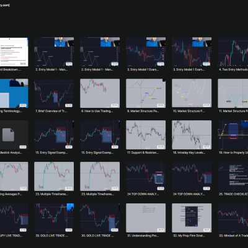This screenshot has height=248, width=248.
Task: Select the '29. GOLD LIVE TRADE ...' title
Action: coord(51,236)
